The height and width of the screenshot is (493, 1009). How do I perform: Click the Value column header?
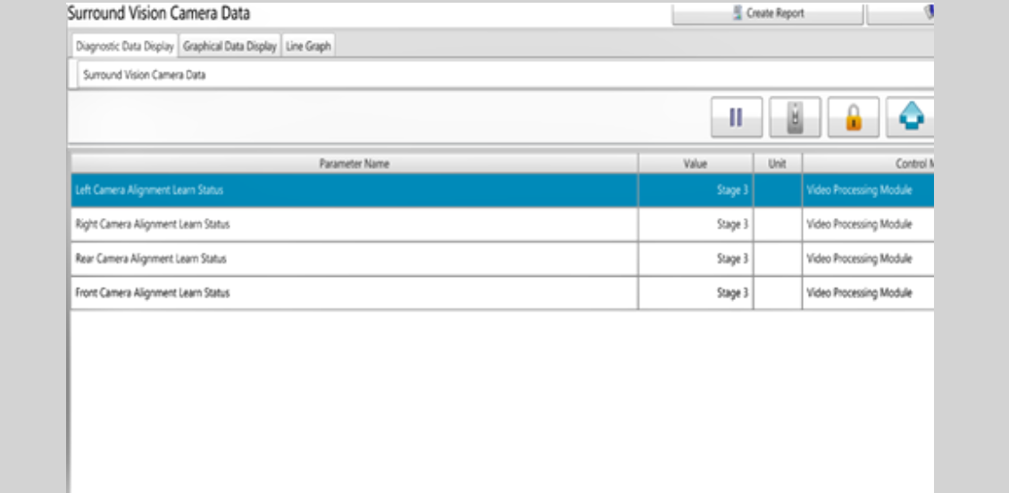coord(695,163)
